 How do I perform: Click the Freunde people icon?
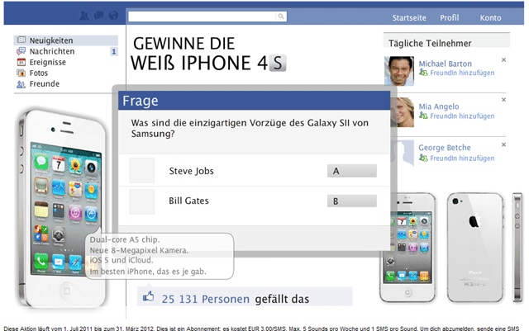click(21, 84)
